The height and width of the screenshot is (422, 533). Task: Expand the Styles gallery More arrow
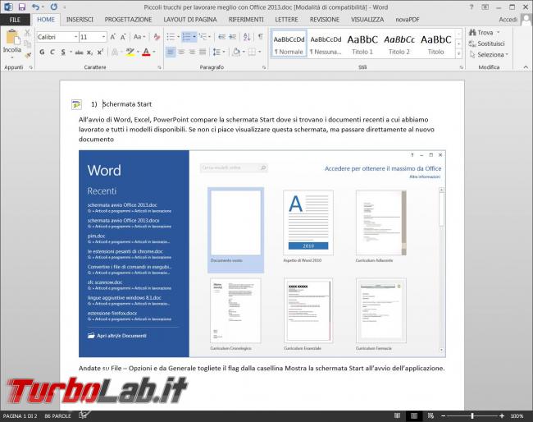click(x=458, y=53)
